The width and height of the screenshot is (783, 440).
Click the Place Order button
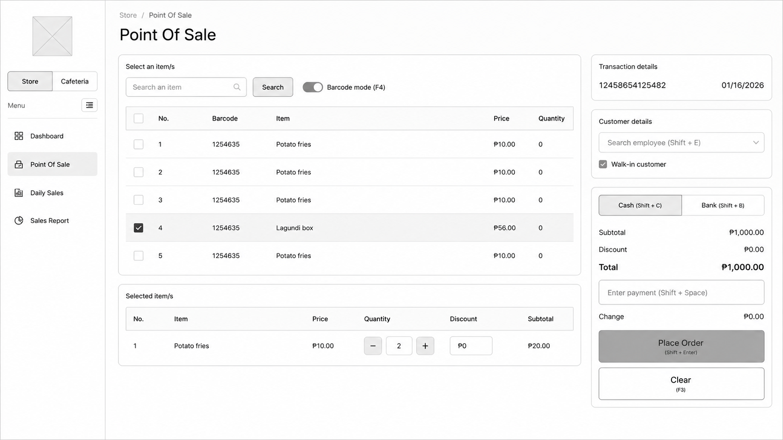coord(681,346)
